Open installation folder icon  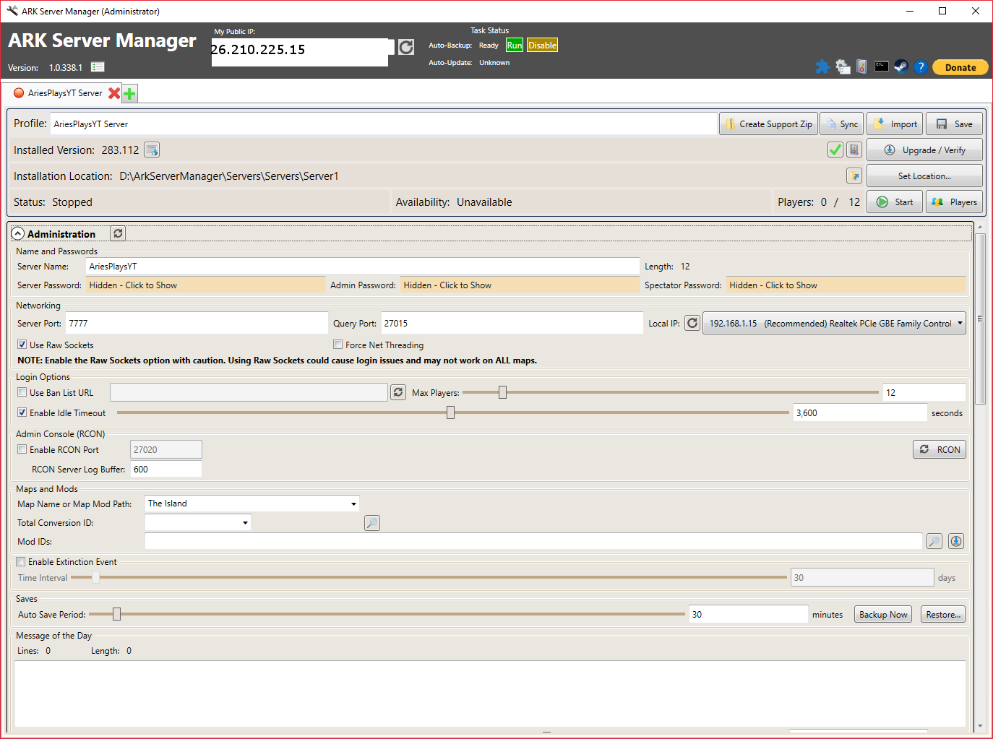click(854, 176)
